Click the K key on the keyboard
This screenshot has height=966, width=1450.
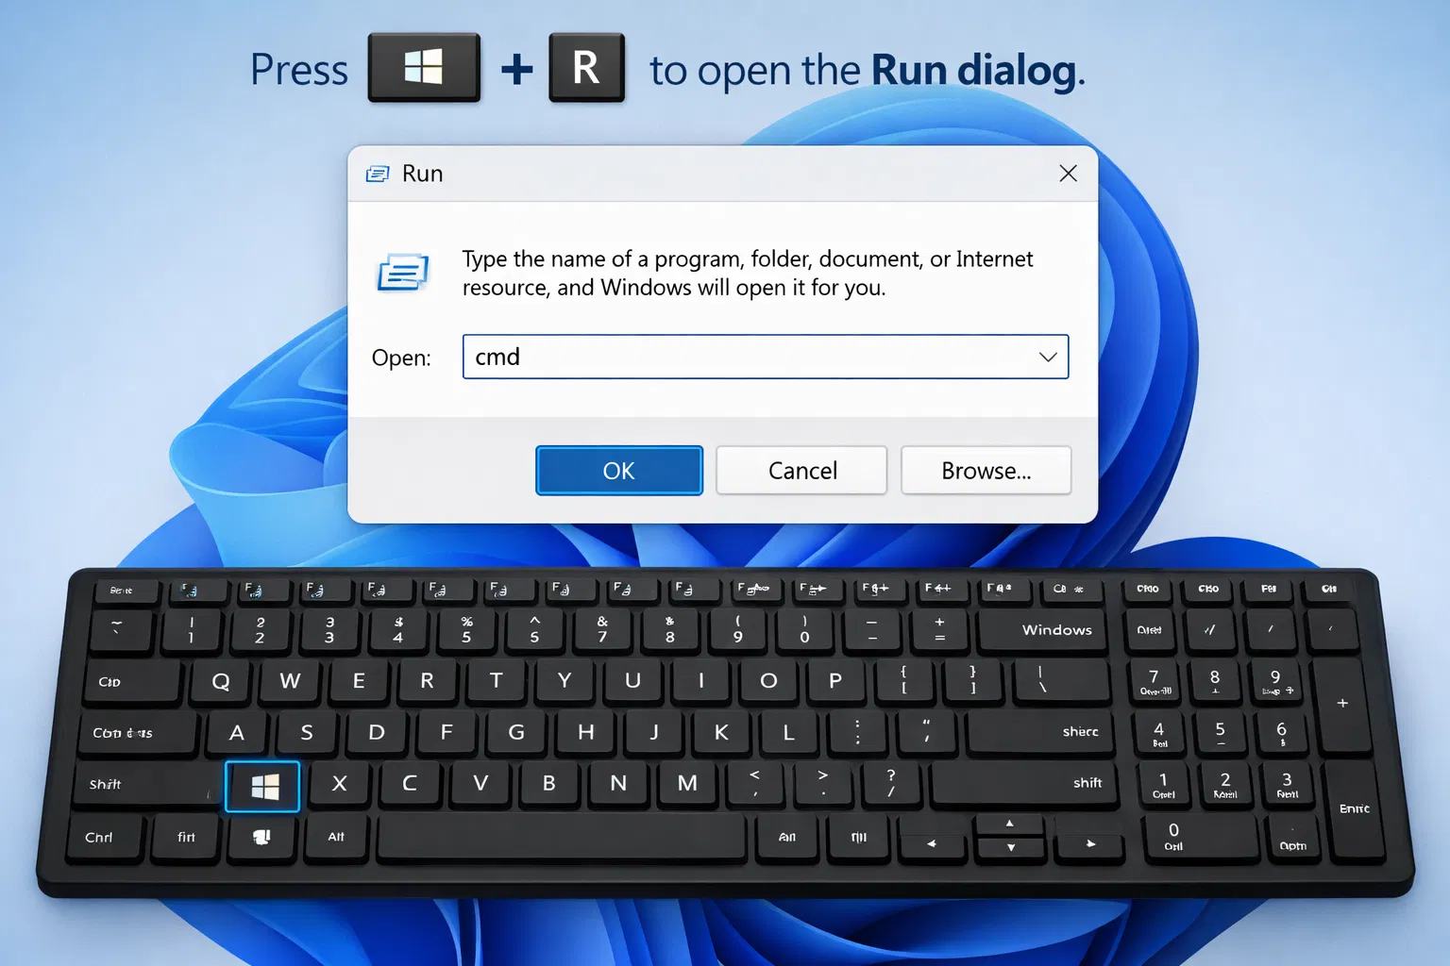(721, 733)
